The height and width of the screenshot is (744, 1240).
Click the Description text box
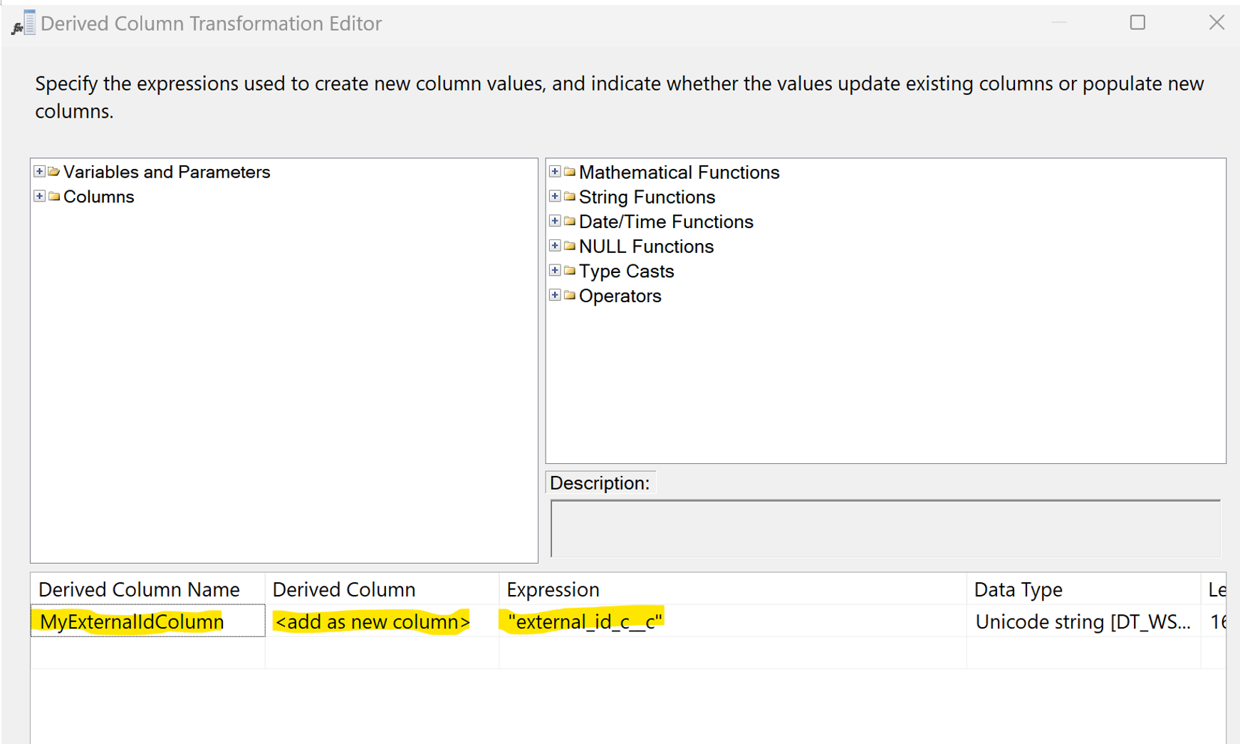coord(885,529)
